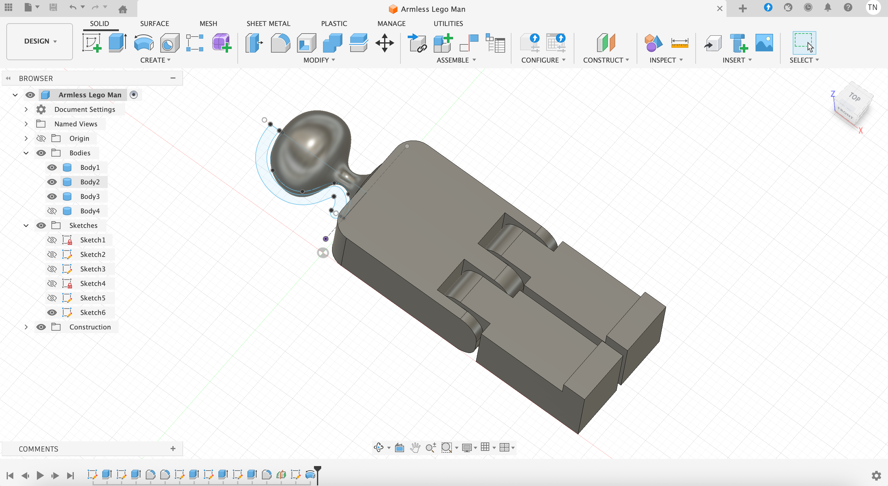Switch to the SURFACE tab

point(155,23)
